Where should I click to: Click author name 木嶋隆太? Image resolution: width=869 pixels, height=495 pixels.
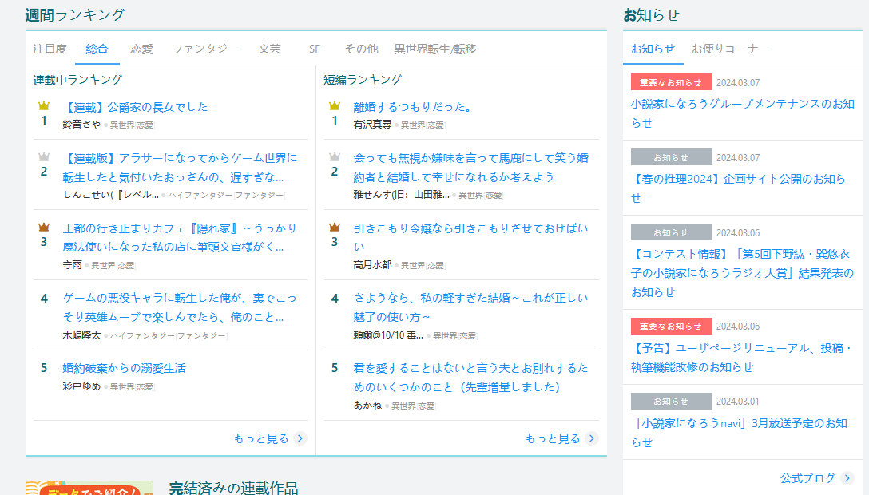81,335
